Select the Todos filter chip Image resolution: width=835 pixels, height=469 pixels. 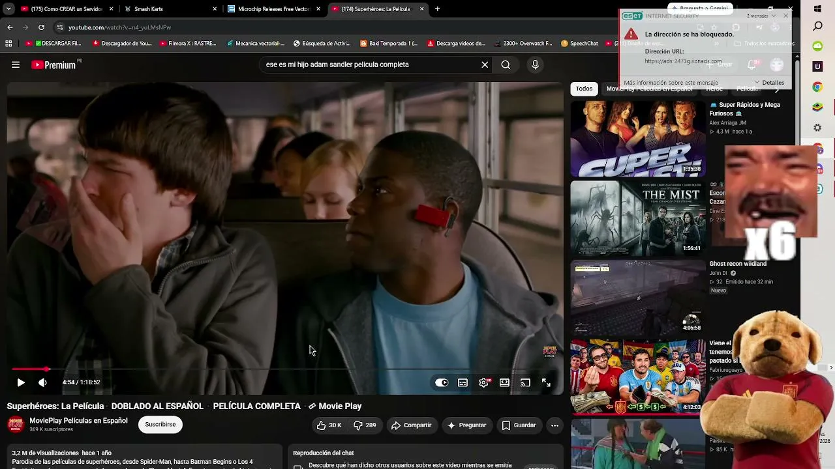pyautogui.click(x=584, y=89)
